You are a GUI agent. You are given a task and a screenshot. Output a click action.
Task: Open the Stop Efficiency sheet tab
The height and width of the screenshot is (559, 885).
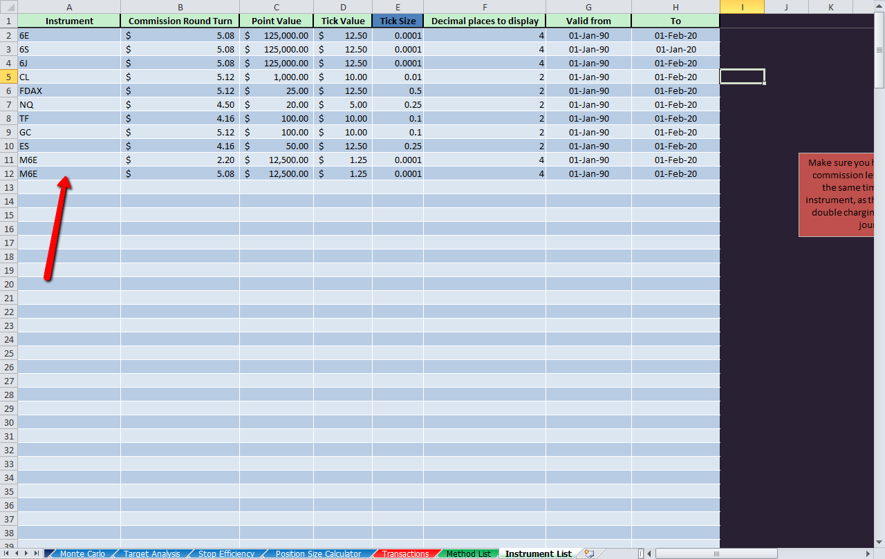226,553
